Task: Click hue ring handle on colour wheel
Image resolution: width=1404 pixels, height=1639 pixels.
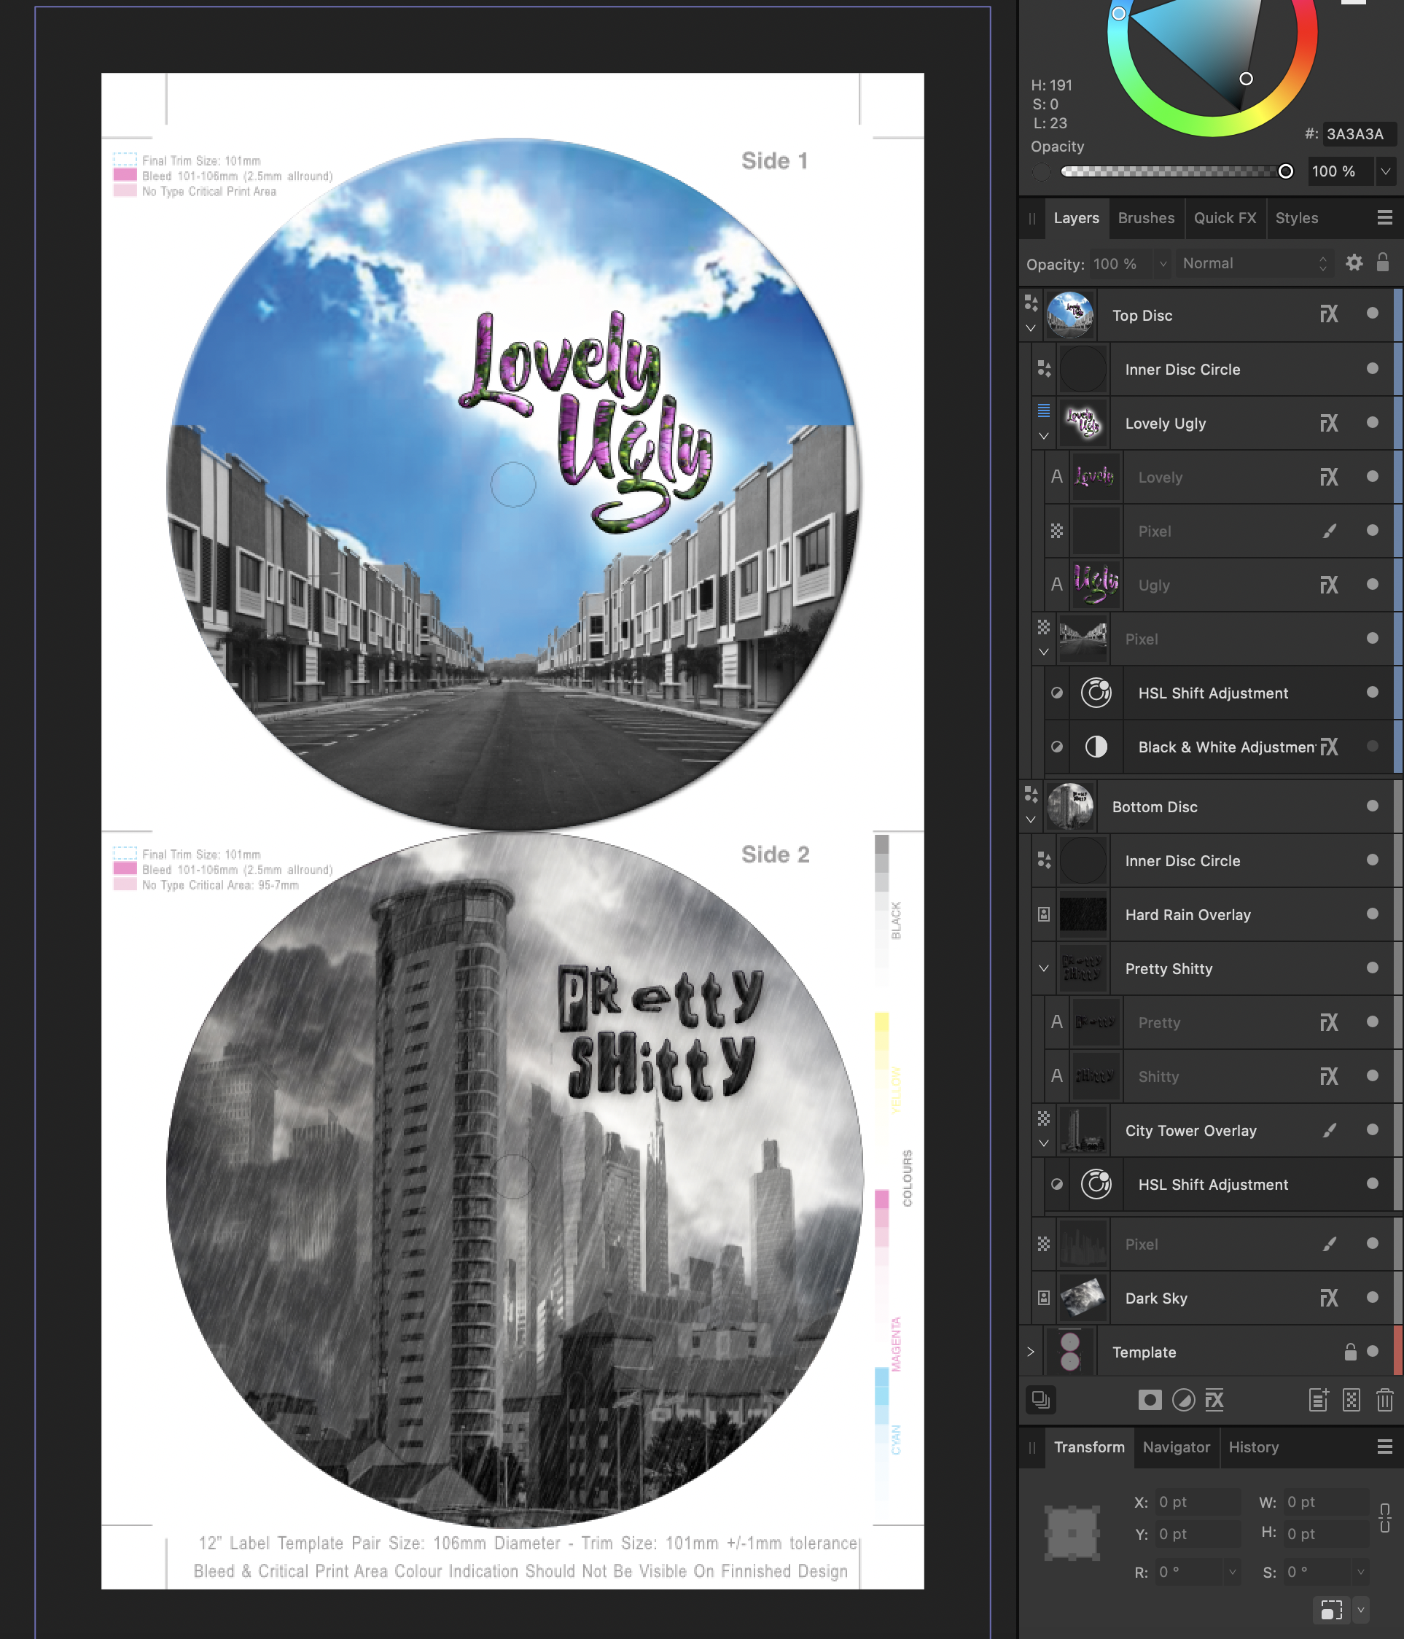Action: [1118, 13]
